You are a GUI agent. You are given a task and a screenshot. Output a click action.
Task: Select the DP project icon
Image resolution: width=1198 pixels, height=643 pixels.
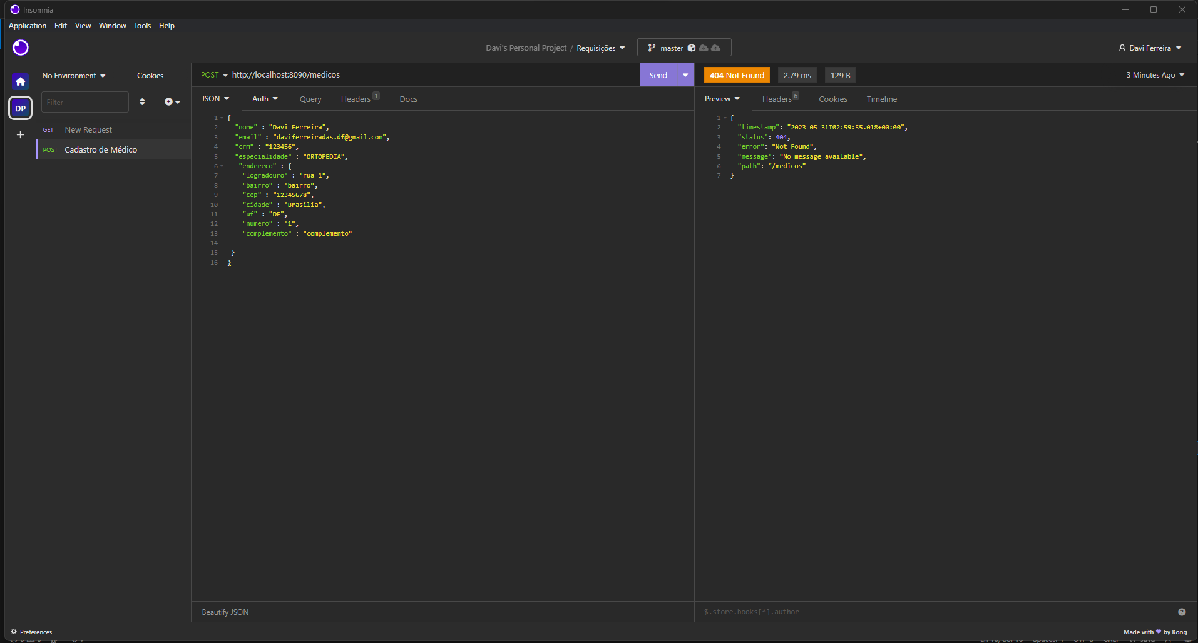(x=20, y=108)
